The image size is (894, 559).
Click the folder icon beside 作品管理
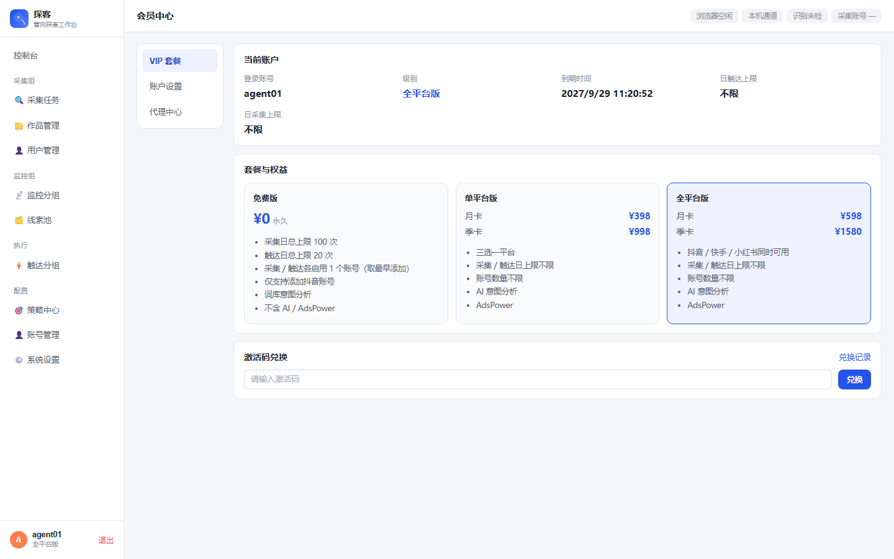click(19, 125)
